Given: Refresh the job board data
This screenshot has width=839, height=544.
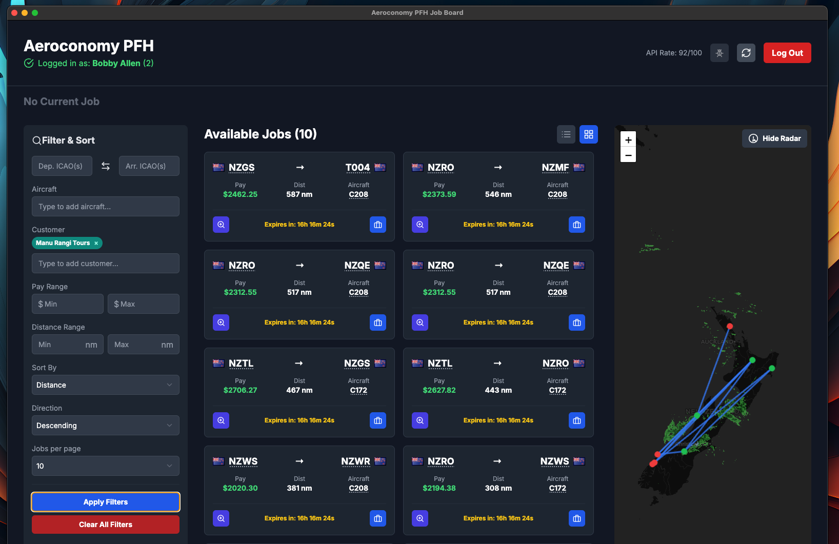Looking at the screenshot, I should coord(746,53).
